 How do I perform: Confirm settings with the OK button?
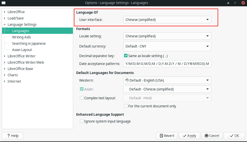pyautogui.click(x=234, y=136)
